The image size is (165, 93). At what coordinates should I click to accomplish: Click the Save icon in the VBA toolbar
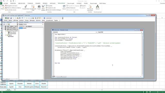point(11,18)
